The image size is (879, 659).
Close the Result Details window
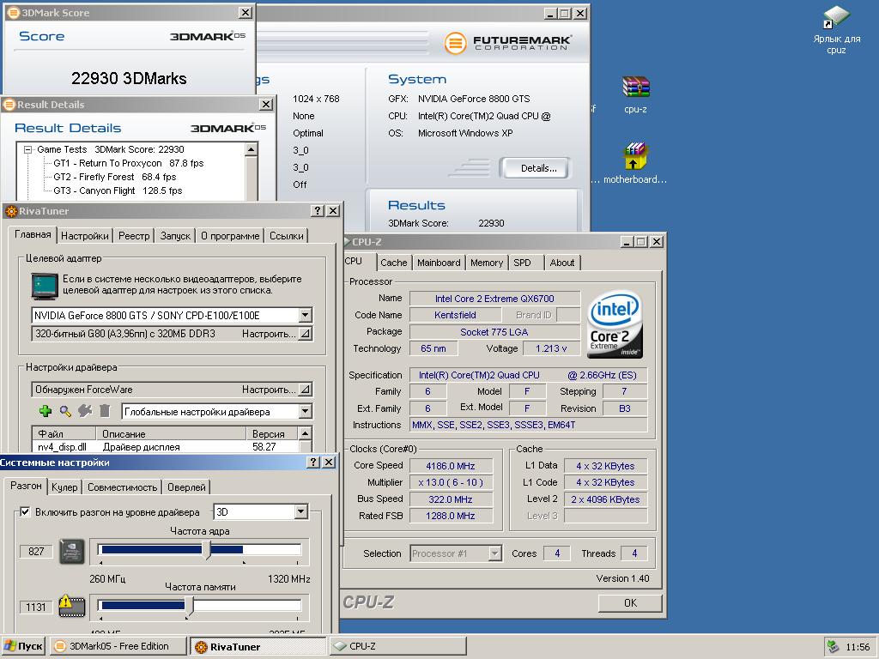(266, 104)
